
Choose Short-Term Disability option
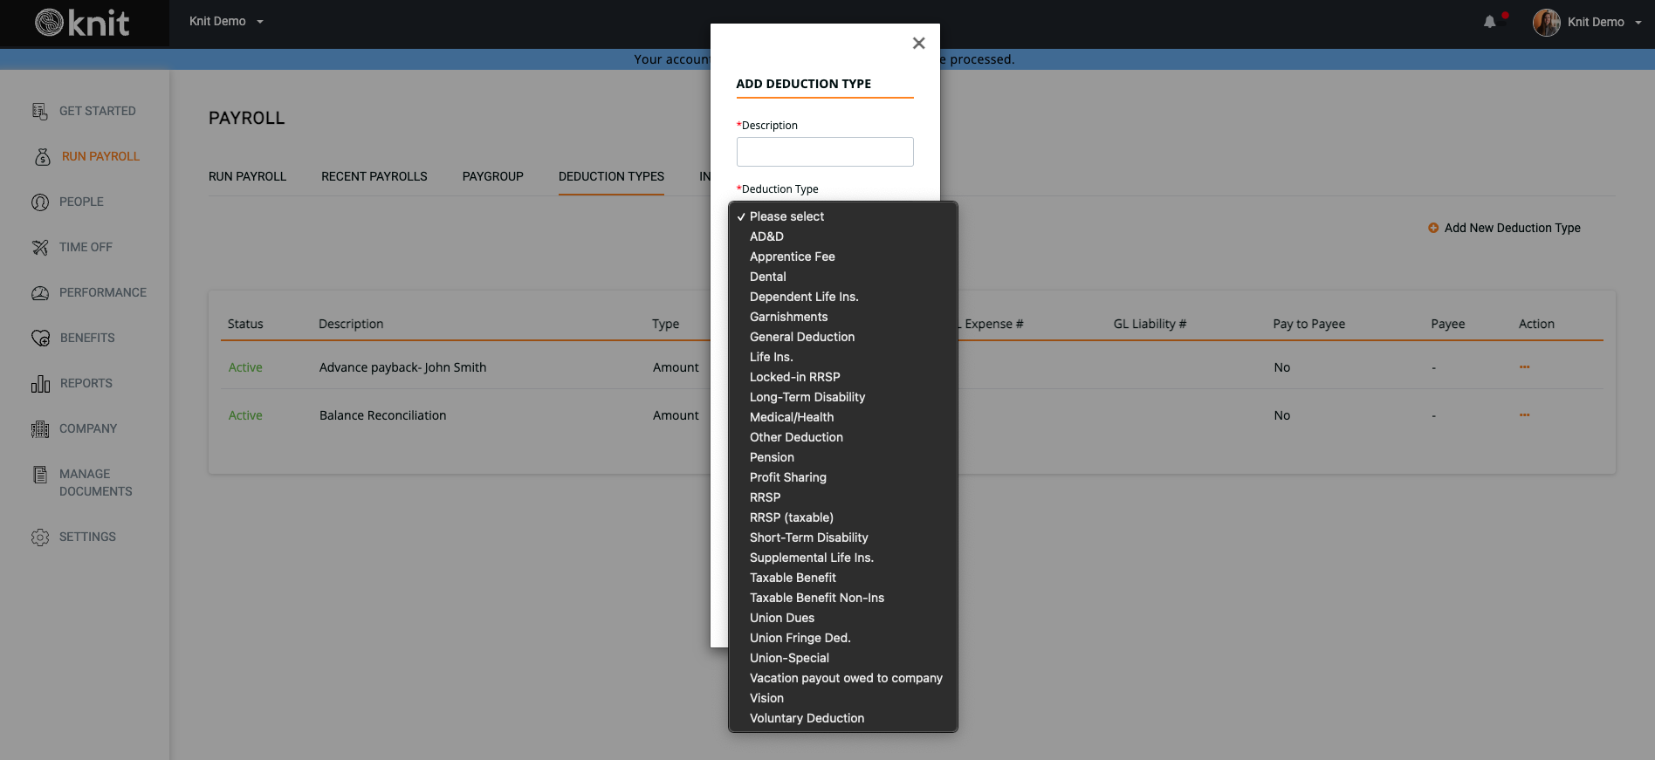[x=843, y=537]
